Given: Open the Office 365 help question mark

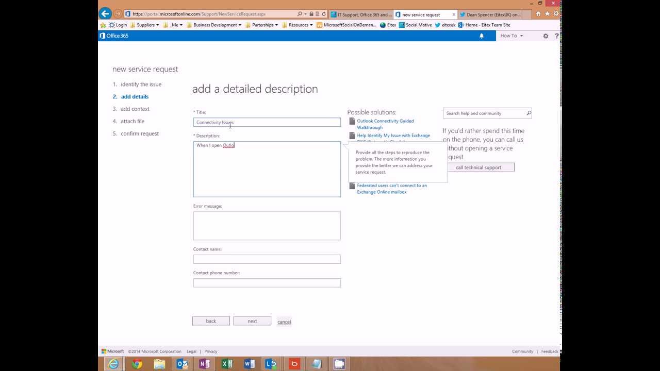Looking at the screenshot, I should (x=557, y=36).
